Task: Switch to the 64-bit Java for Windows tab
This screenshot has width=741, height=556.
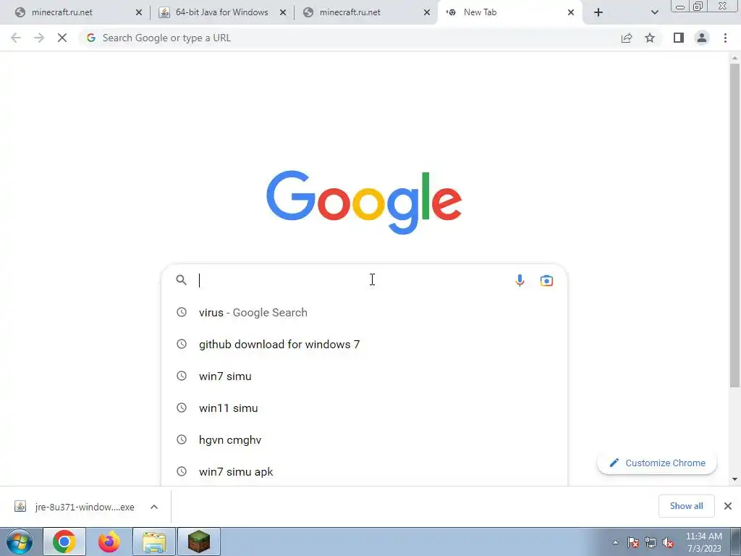Action: (x=222, y=12)
